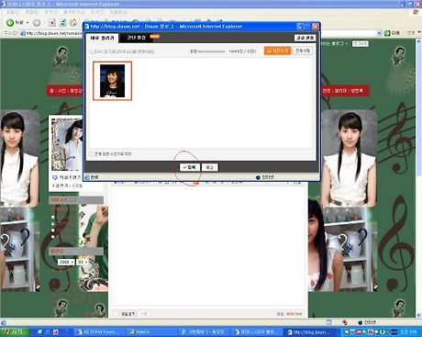Click the orange photo add button in dialog
This screenshot has height=337, width=422.
click(x=277, y=51)
